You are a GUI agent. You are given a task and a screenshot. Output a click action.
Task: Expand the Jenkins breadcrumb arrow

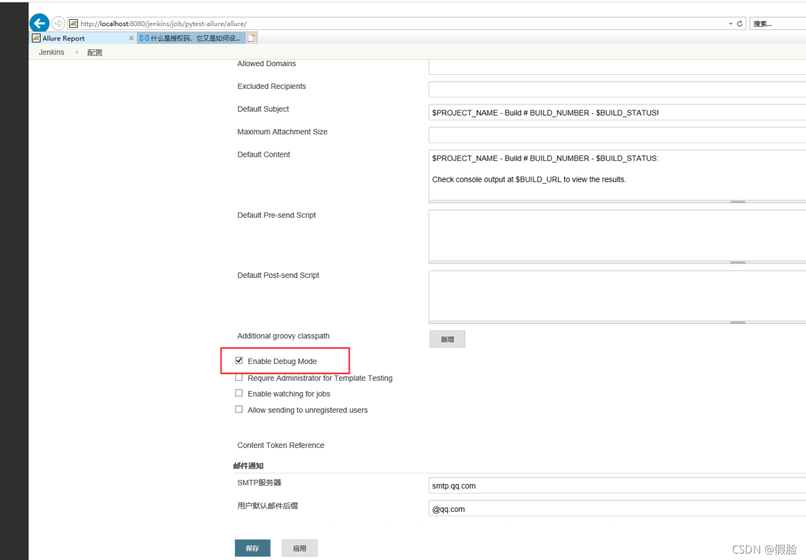pyautogui.click(x=77, y=52)
